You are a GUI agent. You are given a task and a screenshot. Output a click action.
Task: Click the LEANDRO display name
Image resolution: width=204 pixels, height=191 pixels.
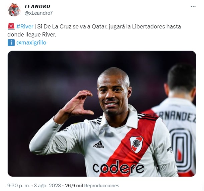pyautogui.click(x=37, y=6)
